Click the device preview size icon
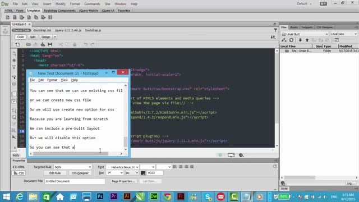359x202 pixels. [x=231, y=155]
